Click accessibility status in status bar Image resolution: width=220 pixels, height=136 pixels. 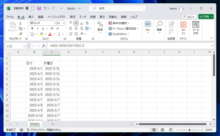tap(44, 130)
